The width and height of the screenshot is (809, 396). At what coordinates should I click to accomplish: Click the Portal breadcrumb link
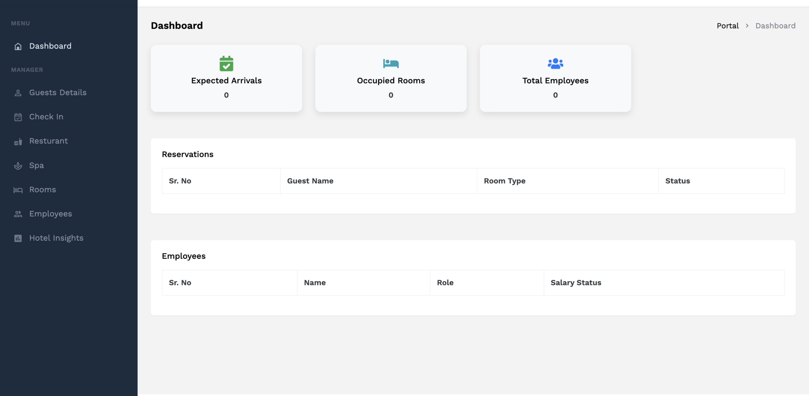(x=727, y=26)
